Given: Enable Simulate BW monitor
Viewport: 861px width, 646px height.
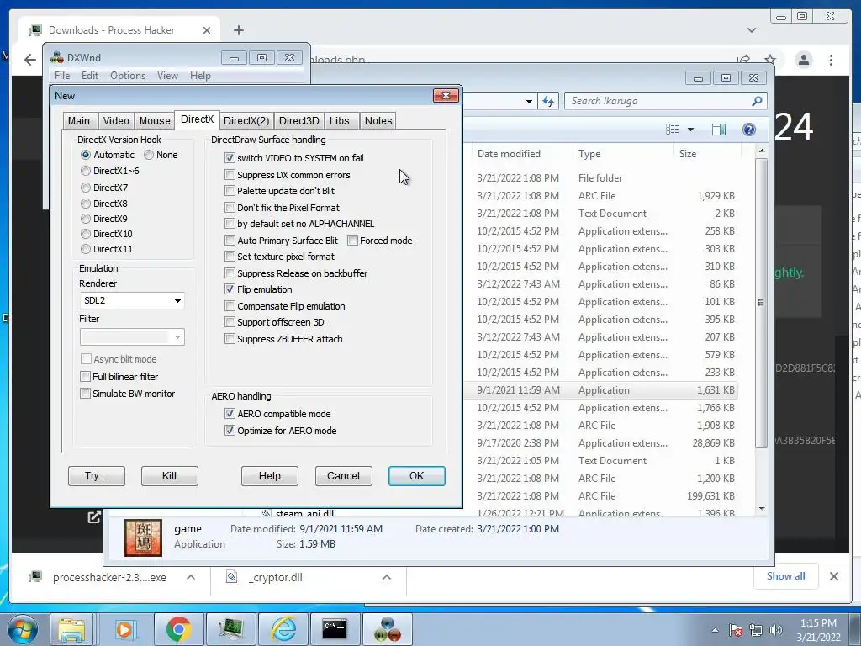Looking at the screenshot, I should [85, 394].
